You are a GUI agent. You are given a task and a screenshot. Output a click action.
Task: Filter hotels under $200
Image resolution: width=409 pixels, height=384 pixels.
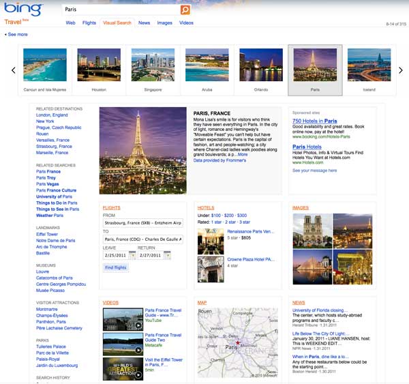(229, 216)
